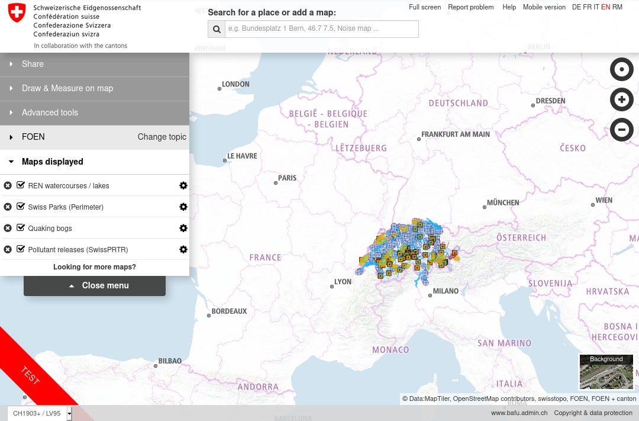
Task: Switch language to DE
Action: click(x=576, y=7)
